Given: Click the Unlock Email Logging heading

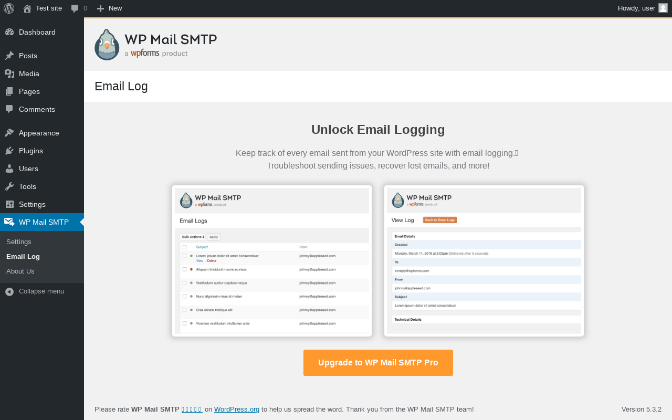Looking at the screenshot, I should pos(378,130).
